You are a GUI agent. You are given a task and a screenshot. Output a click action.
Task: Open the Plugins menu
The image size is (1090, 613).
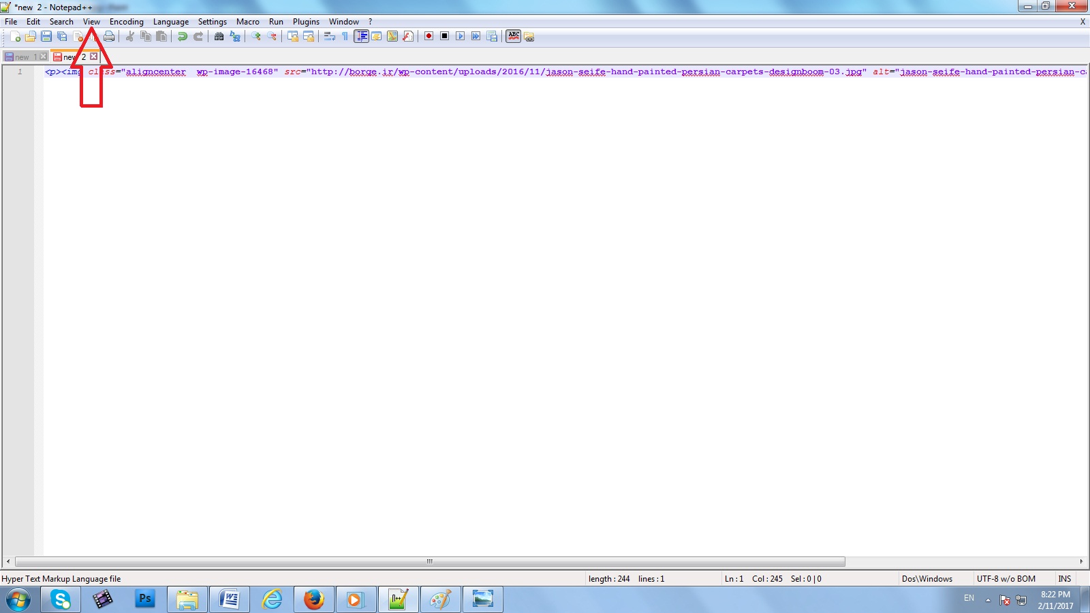point(306,22)
